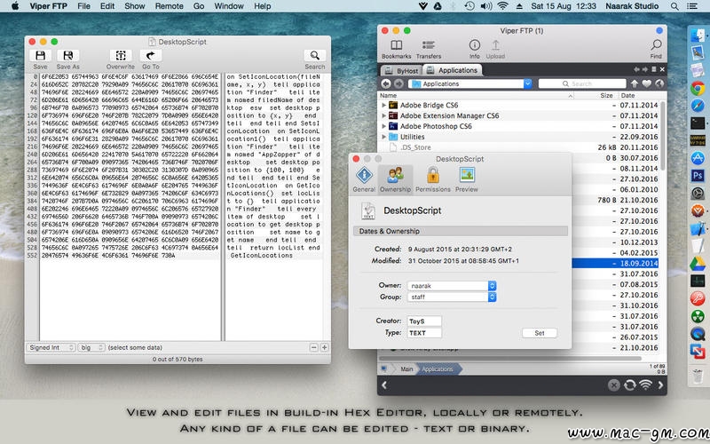Click the plus button in hex editor
Screen dimensions: 710x444
pos(324,347)
